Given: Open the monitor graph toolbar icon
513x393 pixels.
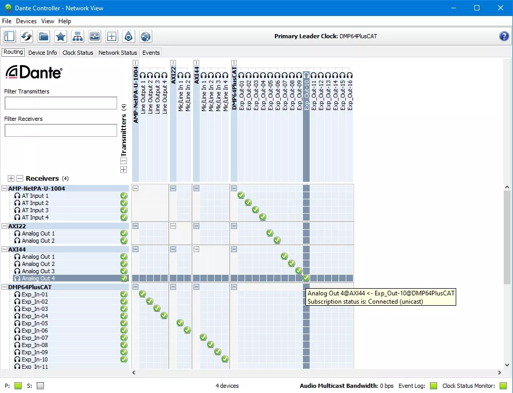Looking at the screenshot, I should tap(94, 36).
